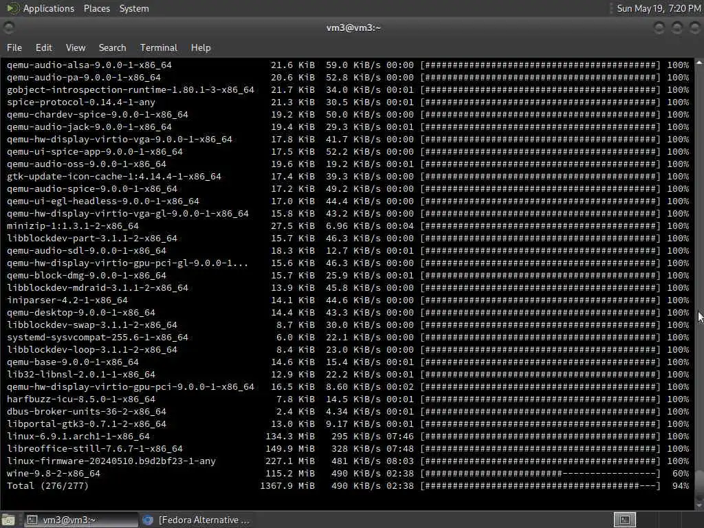Open the View menu
This screenshot has height=528, width=704.
[76, 47]
